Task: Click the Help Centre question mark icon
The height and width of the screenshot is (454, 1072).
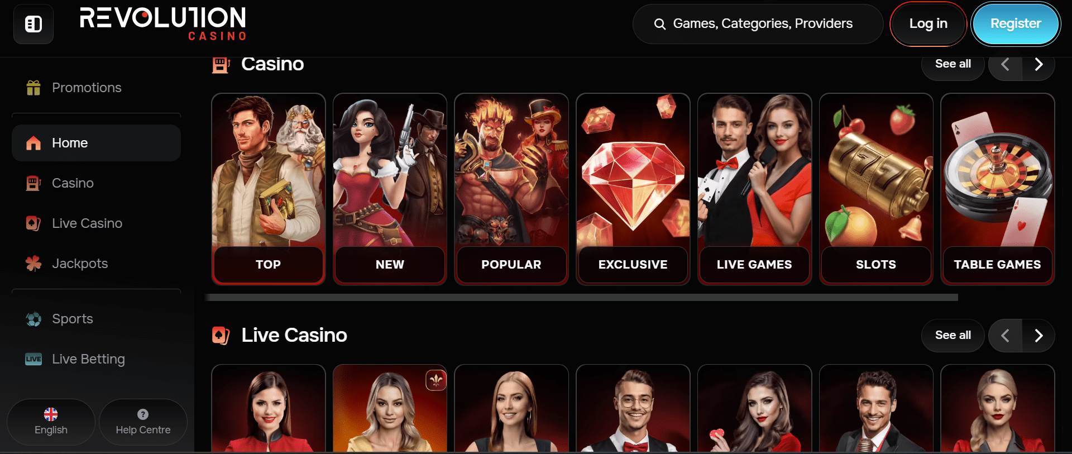Action: (x=143, y=414)
